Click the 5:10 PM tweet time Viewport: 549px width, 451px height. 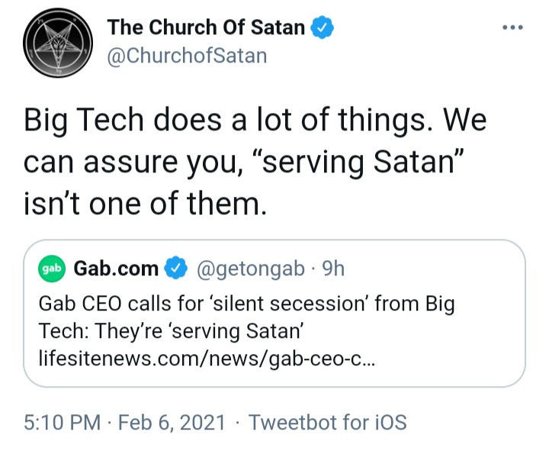(x=62, y=422)
